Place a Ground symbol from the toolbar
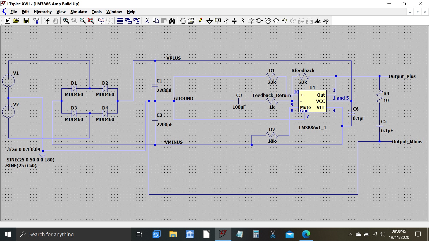The image size is (429, 242). tap(210, 21)
